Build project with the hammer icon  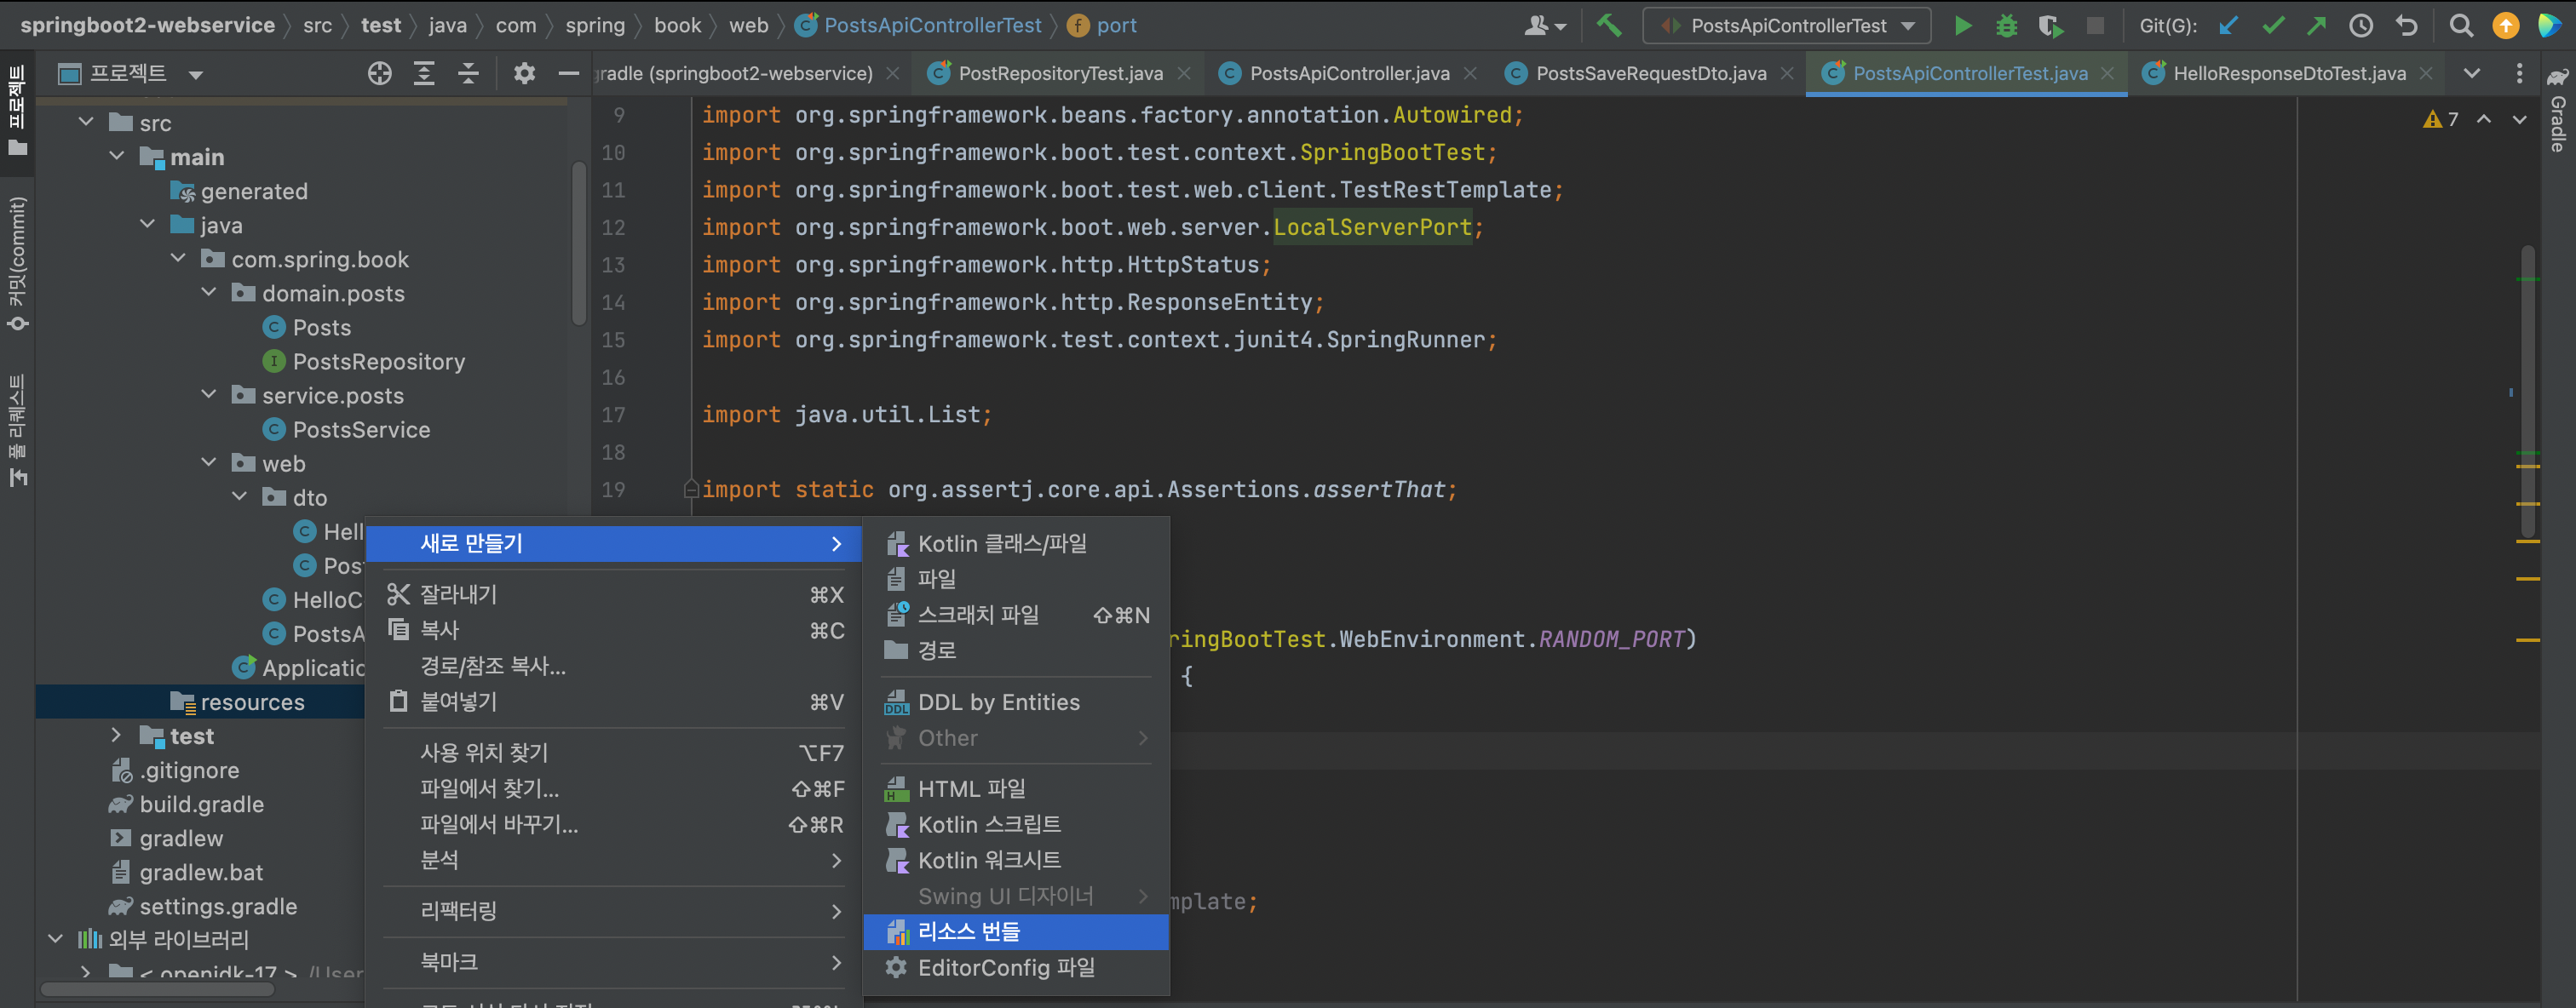click(x=1608, y=25)
